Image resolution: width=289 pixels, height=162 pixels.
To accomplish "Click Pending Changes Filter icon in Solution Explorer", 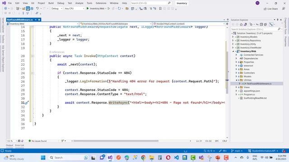I will pos(251,24).
